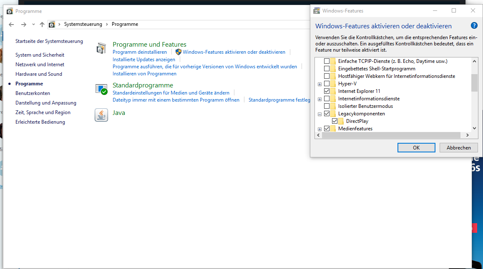The width and height of the screenshot is (483, 269).
Task: Open the Java control panel icon
Action: click(101, 115)
